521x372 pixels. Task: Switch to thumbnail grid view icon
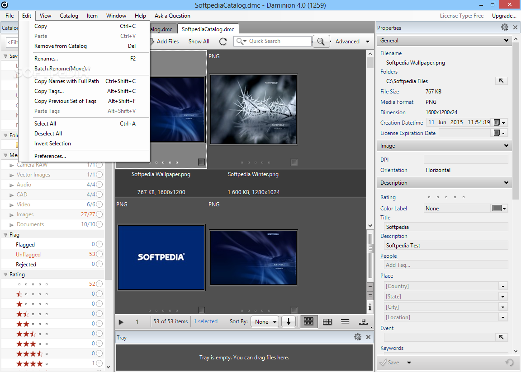(309, 321)
